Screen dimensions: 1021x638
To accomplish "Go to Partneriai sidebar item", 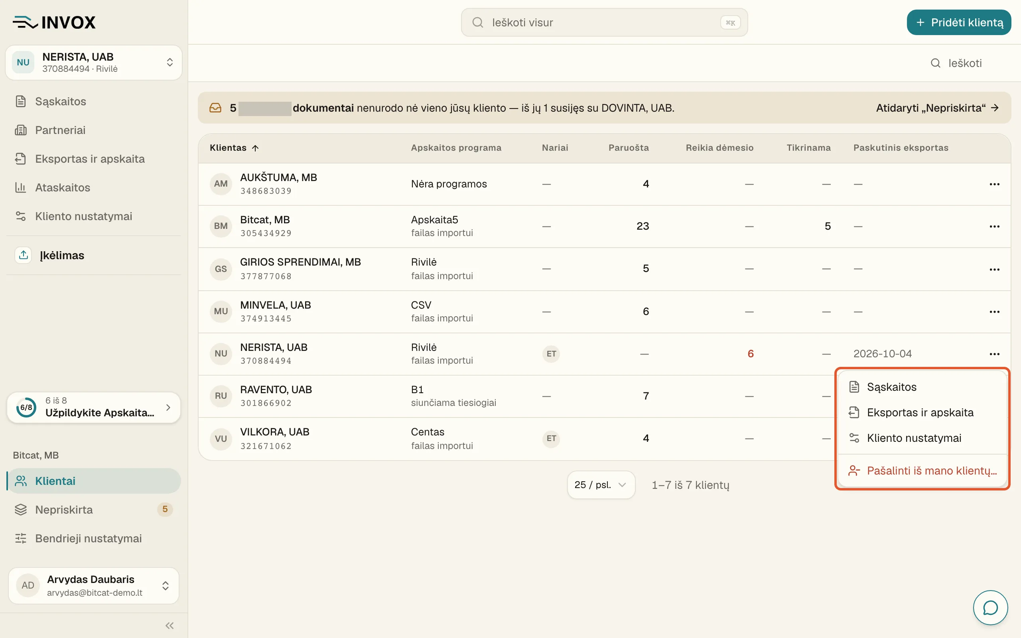I will [x=94, y=130].
